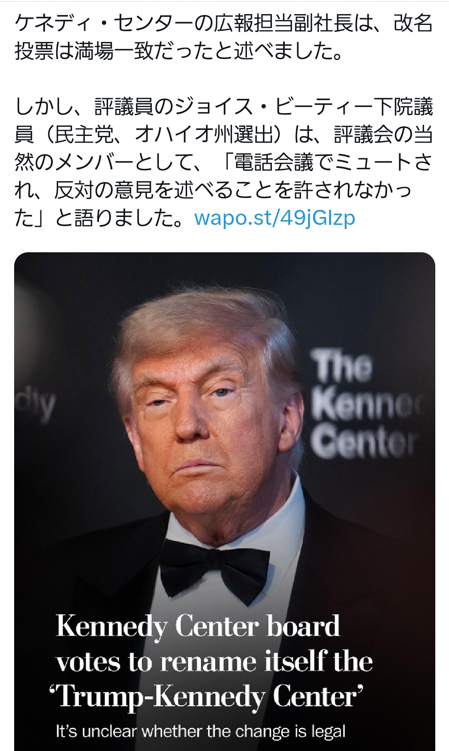Tap the first paragraph beginning ケネディ・センター
449x751 pixels.
pos(224,37)
